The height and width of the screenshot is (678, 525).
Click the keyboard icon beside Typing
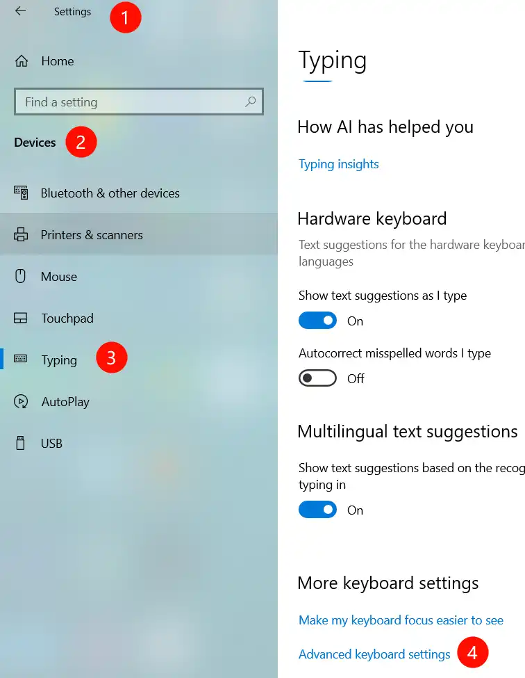click(x=21, y=360)
